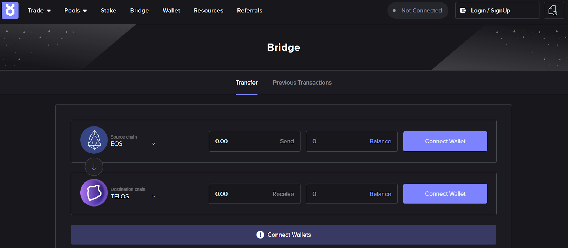Image resolution: width=568 pixels, height=248 pixels.
Task: Open the Trade dropdown menu
Action: [39, 11]
